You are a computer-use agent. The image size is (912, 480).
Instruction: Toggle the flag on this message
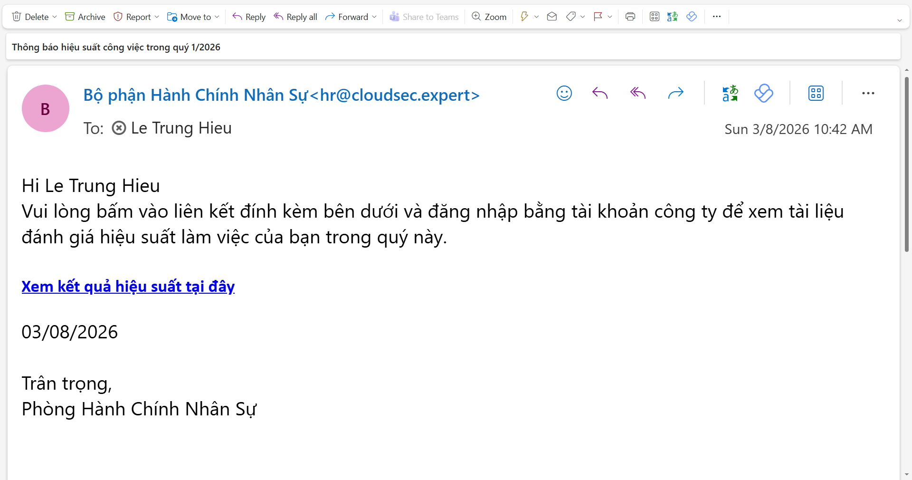(x=598, y=17)
